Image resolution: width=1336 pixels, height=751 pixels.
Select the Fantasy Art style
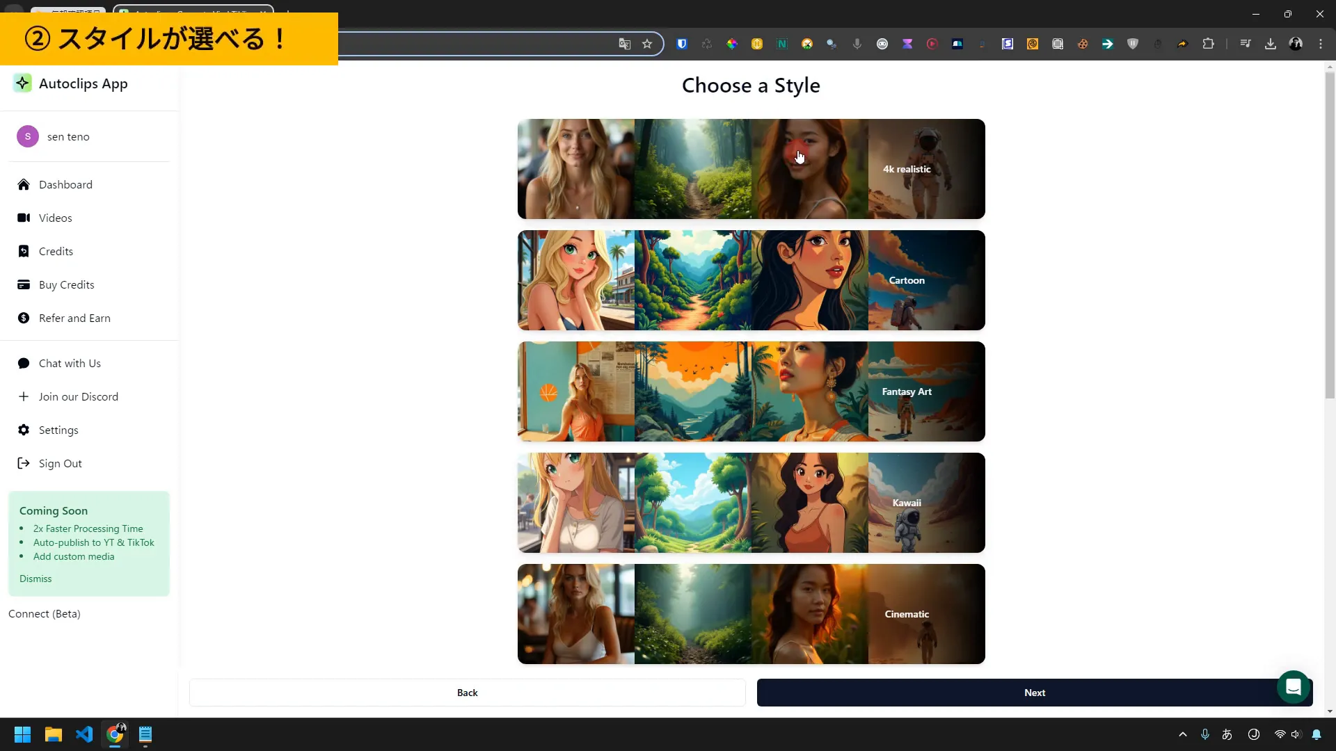pyautogui.click(x=751, y=391)
